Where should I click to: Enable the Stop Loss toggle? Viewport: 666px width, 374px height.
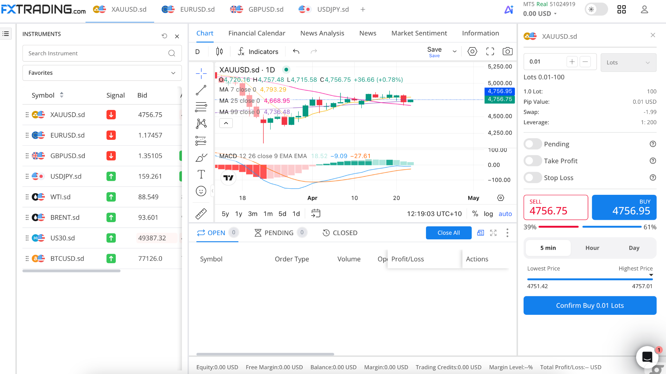[532, 178]
